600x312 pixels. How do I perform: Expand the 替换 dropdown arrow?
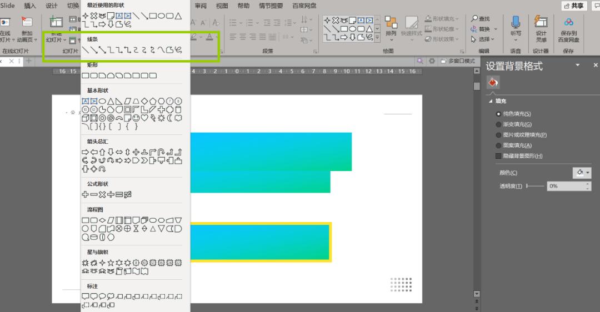point(496,29)
